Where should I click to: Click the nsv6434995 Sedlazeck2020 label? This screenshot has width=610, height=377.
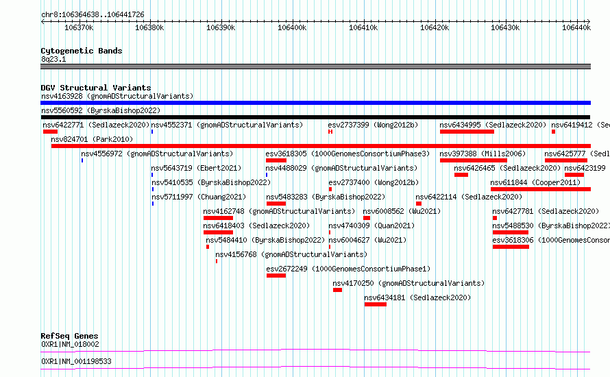tap(493, 125)
